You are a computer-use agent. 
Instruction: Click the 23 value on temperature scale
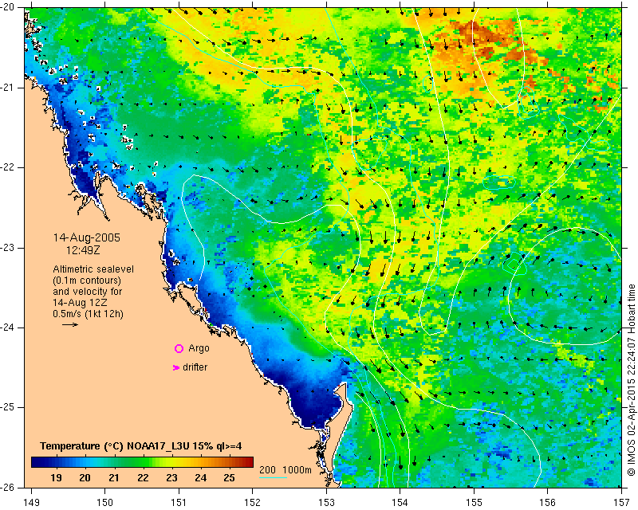tap(171, 478)
